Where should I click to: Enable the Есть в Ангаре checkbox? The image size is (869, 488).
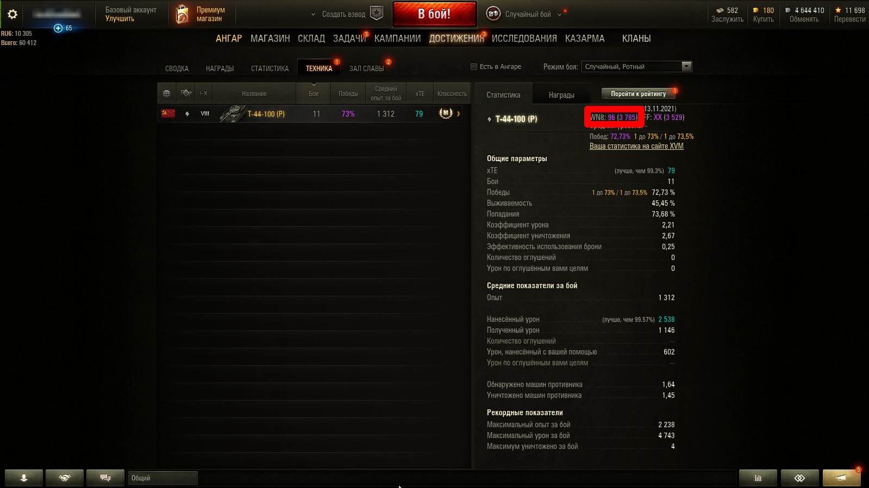point(474,67)
